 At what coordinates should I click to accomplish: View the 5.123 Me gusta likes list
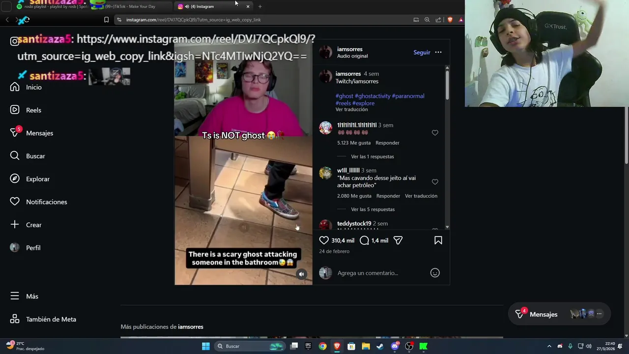click(354, 143)
